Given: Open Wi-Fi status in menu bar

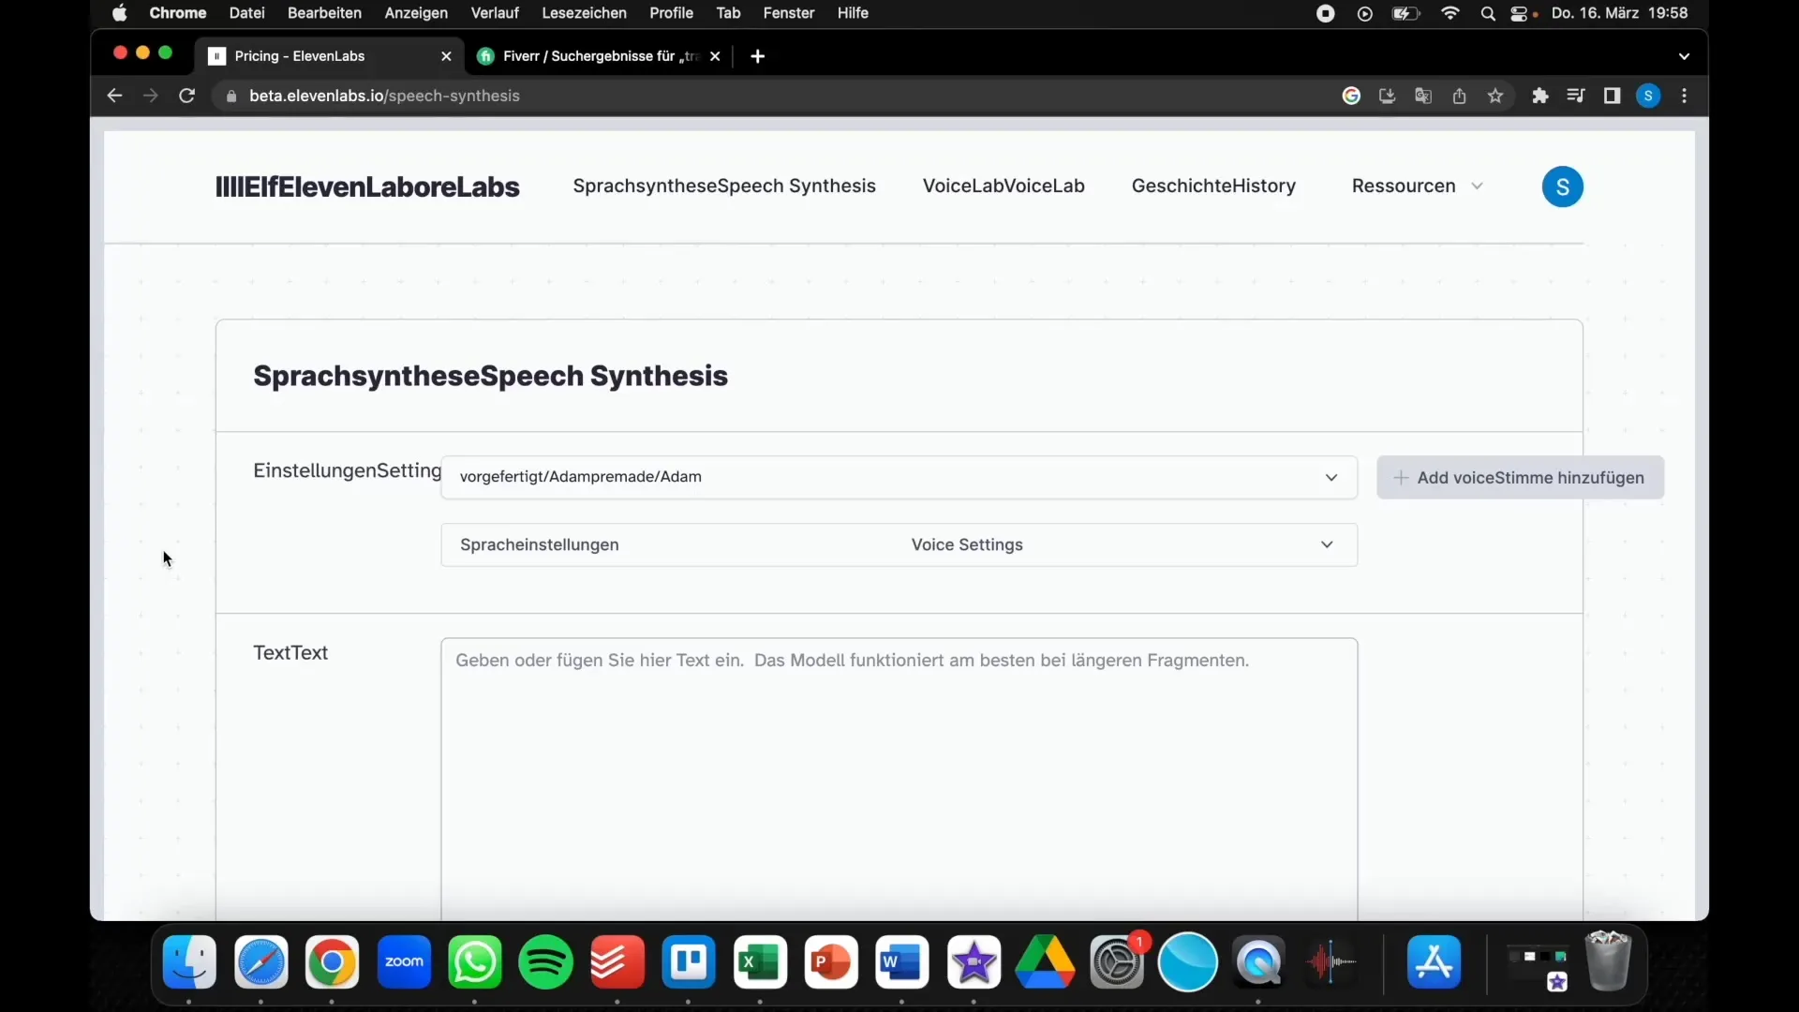Looking at the screenshot, I should (1450, 13).
